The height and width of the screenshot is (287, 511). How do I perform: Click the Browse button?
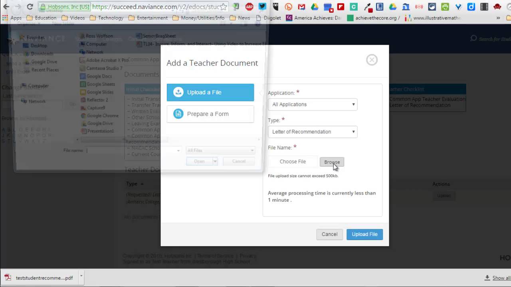pos(332,162)
